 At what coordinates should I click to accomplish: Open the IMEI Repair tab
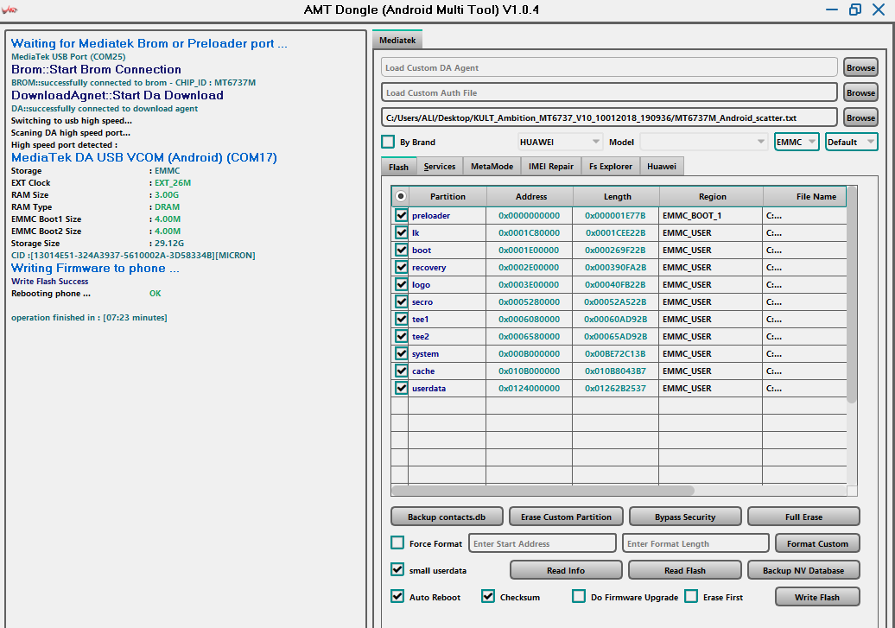[551, 166]
